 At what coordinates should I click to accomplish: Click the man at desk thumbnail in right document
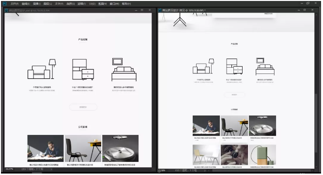click(x=206, y=126)
